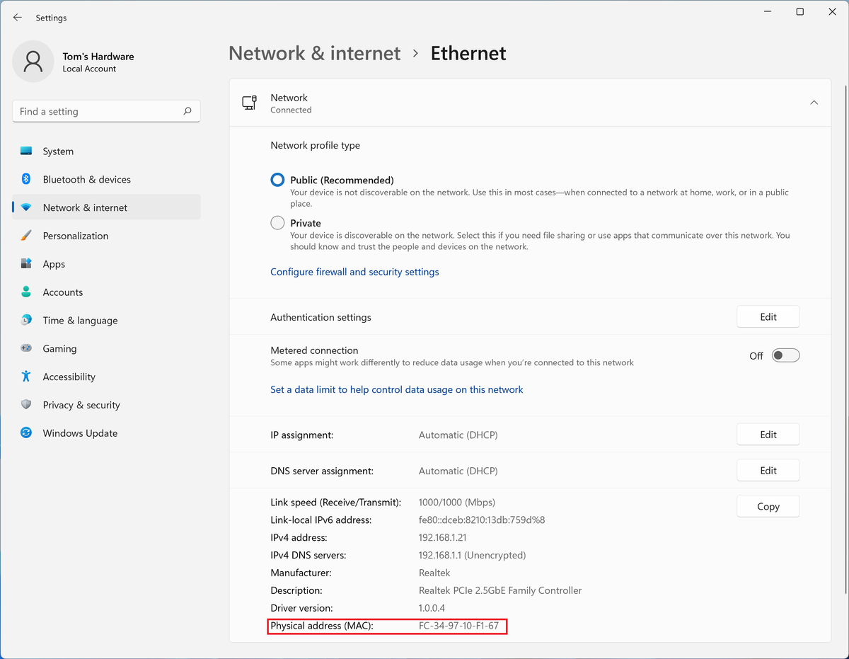
Task: Enable the Metered connection toggle
Action: click(x=785, y=355)
